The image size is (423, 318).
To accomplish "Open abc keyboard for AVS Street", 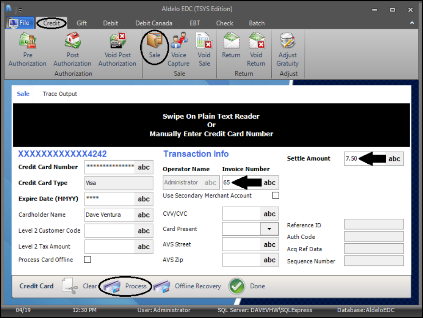I will pos(269,245).
